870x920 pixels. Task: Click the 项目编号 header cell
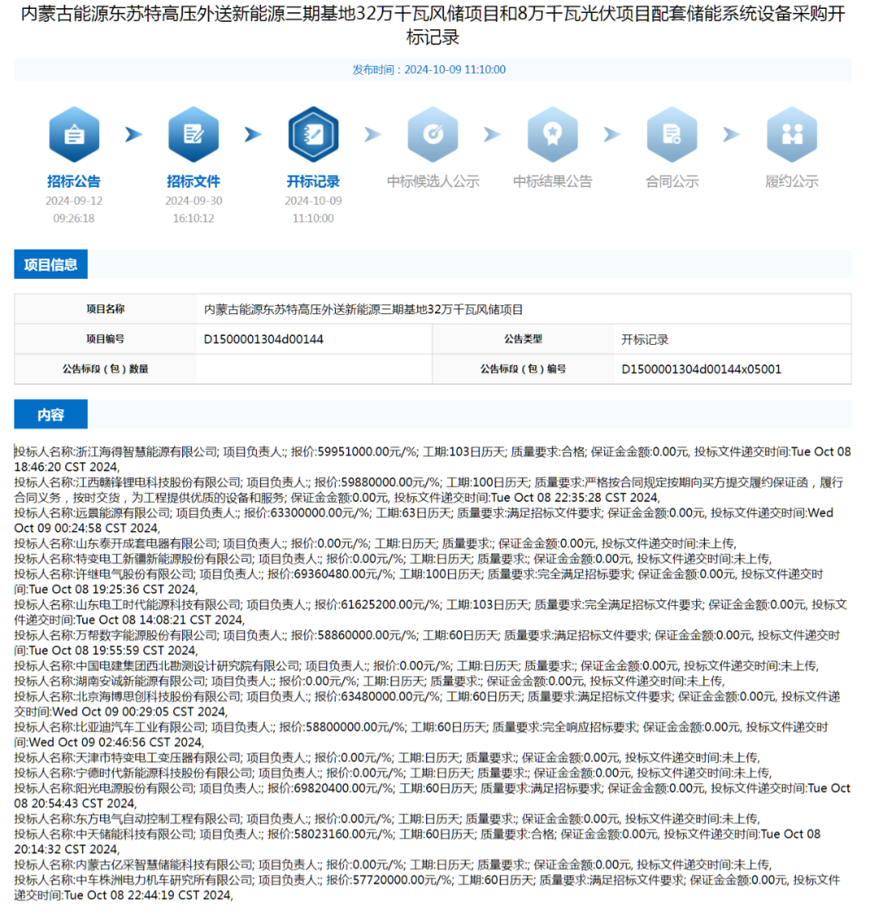[106, 339]
